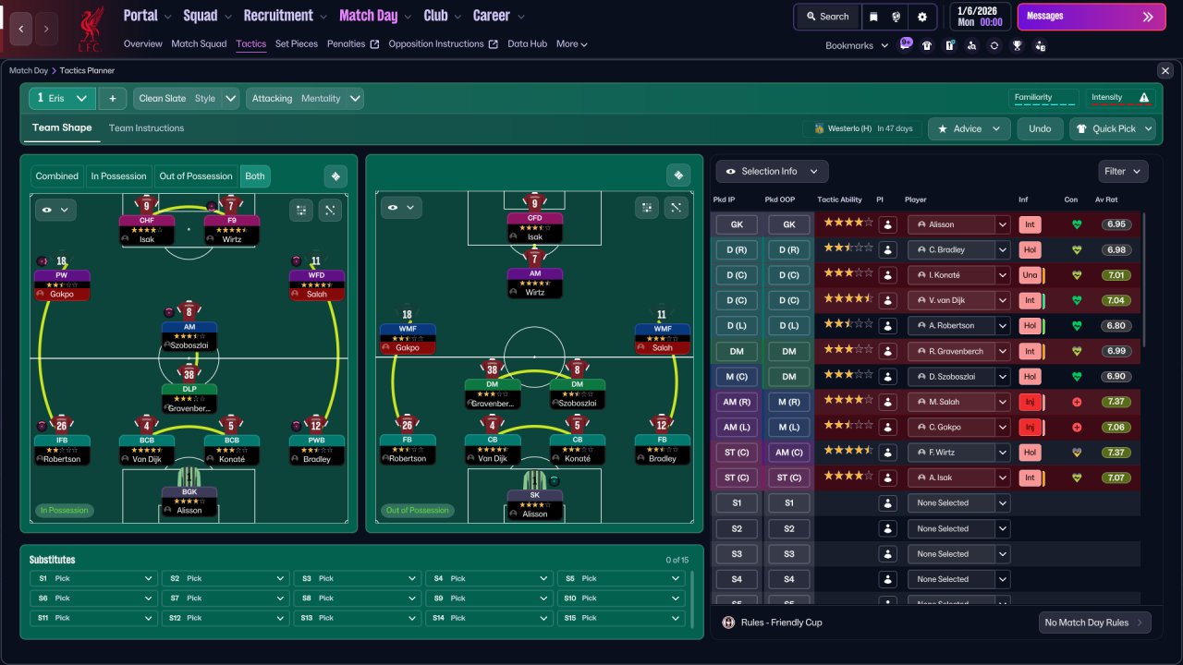Click the Undo button
The image size is (1183, 665).
point(1040,128)
